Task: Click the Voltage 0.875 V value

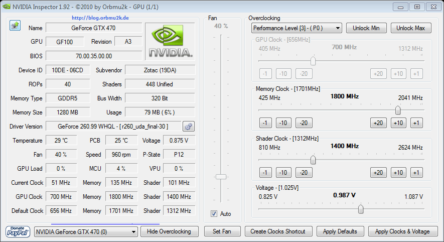Action: click(x=179, y=140)
